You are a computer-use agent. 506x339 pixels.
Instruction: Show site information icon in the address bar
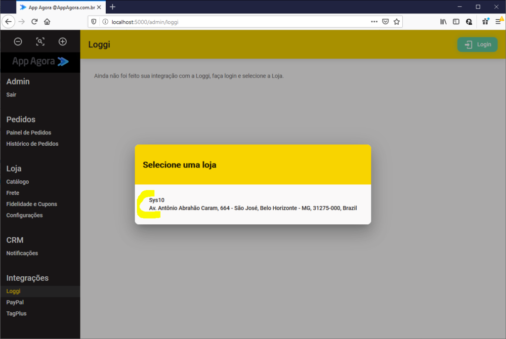click(105, 22)
